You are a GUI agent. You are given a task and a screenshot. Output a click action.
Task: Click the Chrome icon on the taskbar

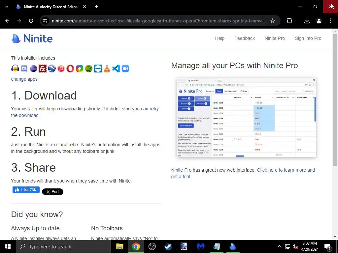click(x=136, y=246)
